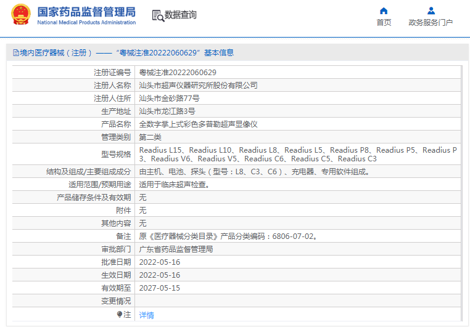Click the empty 变更情况 value cell
This screenshot has height=327, width=470.
[x=298, y=301]
